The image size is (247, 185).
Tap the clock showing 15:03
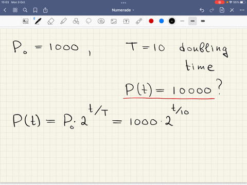click(x=5, y=2)
